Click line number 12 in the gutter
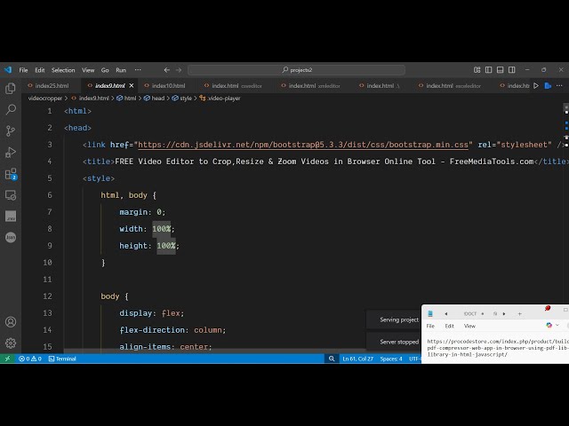The width and height of the screenshot is (569, 426). click(x=47, y=296)
